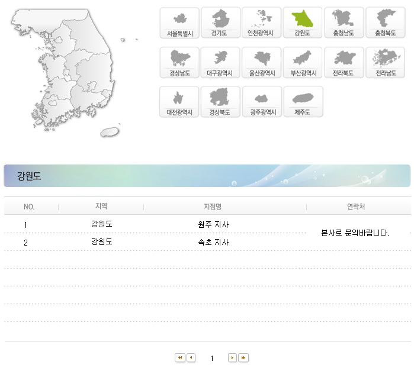Image resolution: width=414 pixels, height=387 pixels.
Task: Go to previous page of results
Action: [191, 358]
